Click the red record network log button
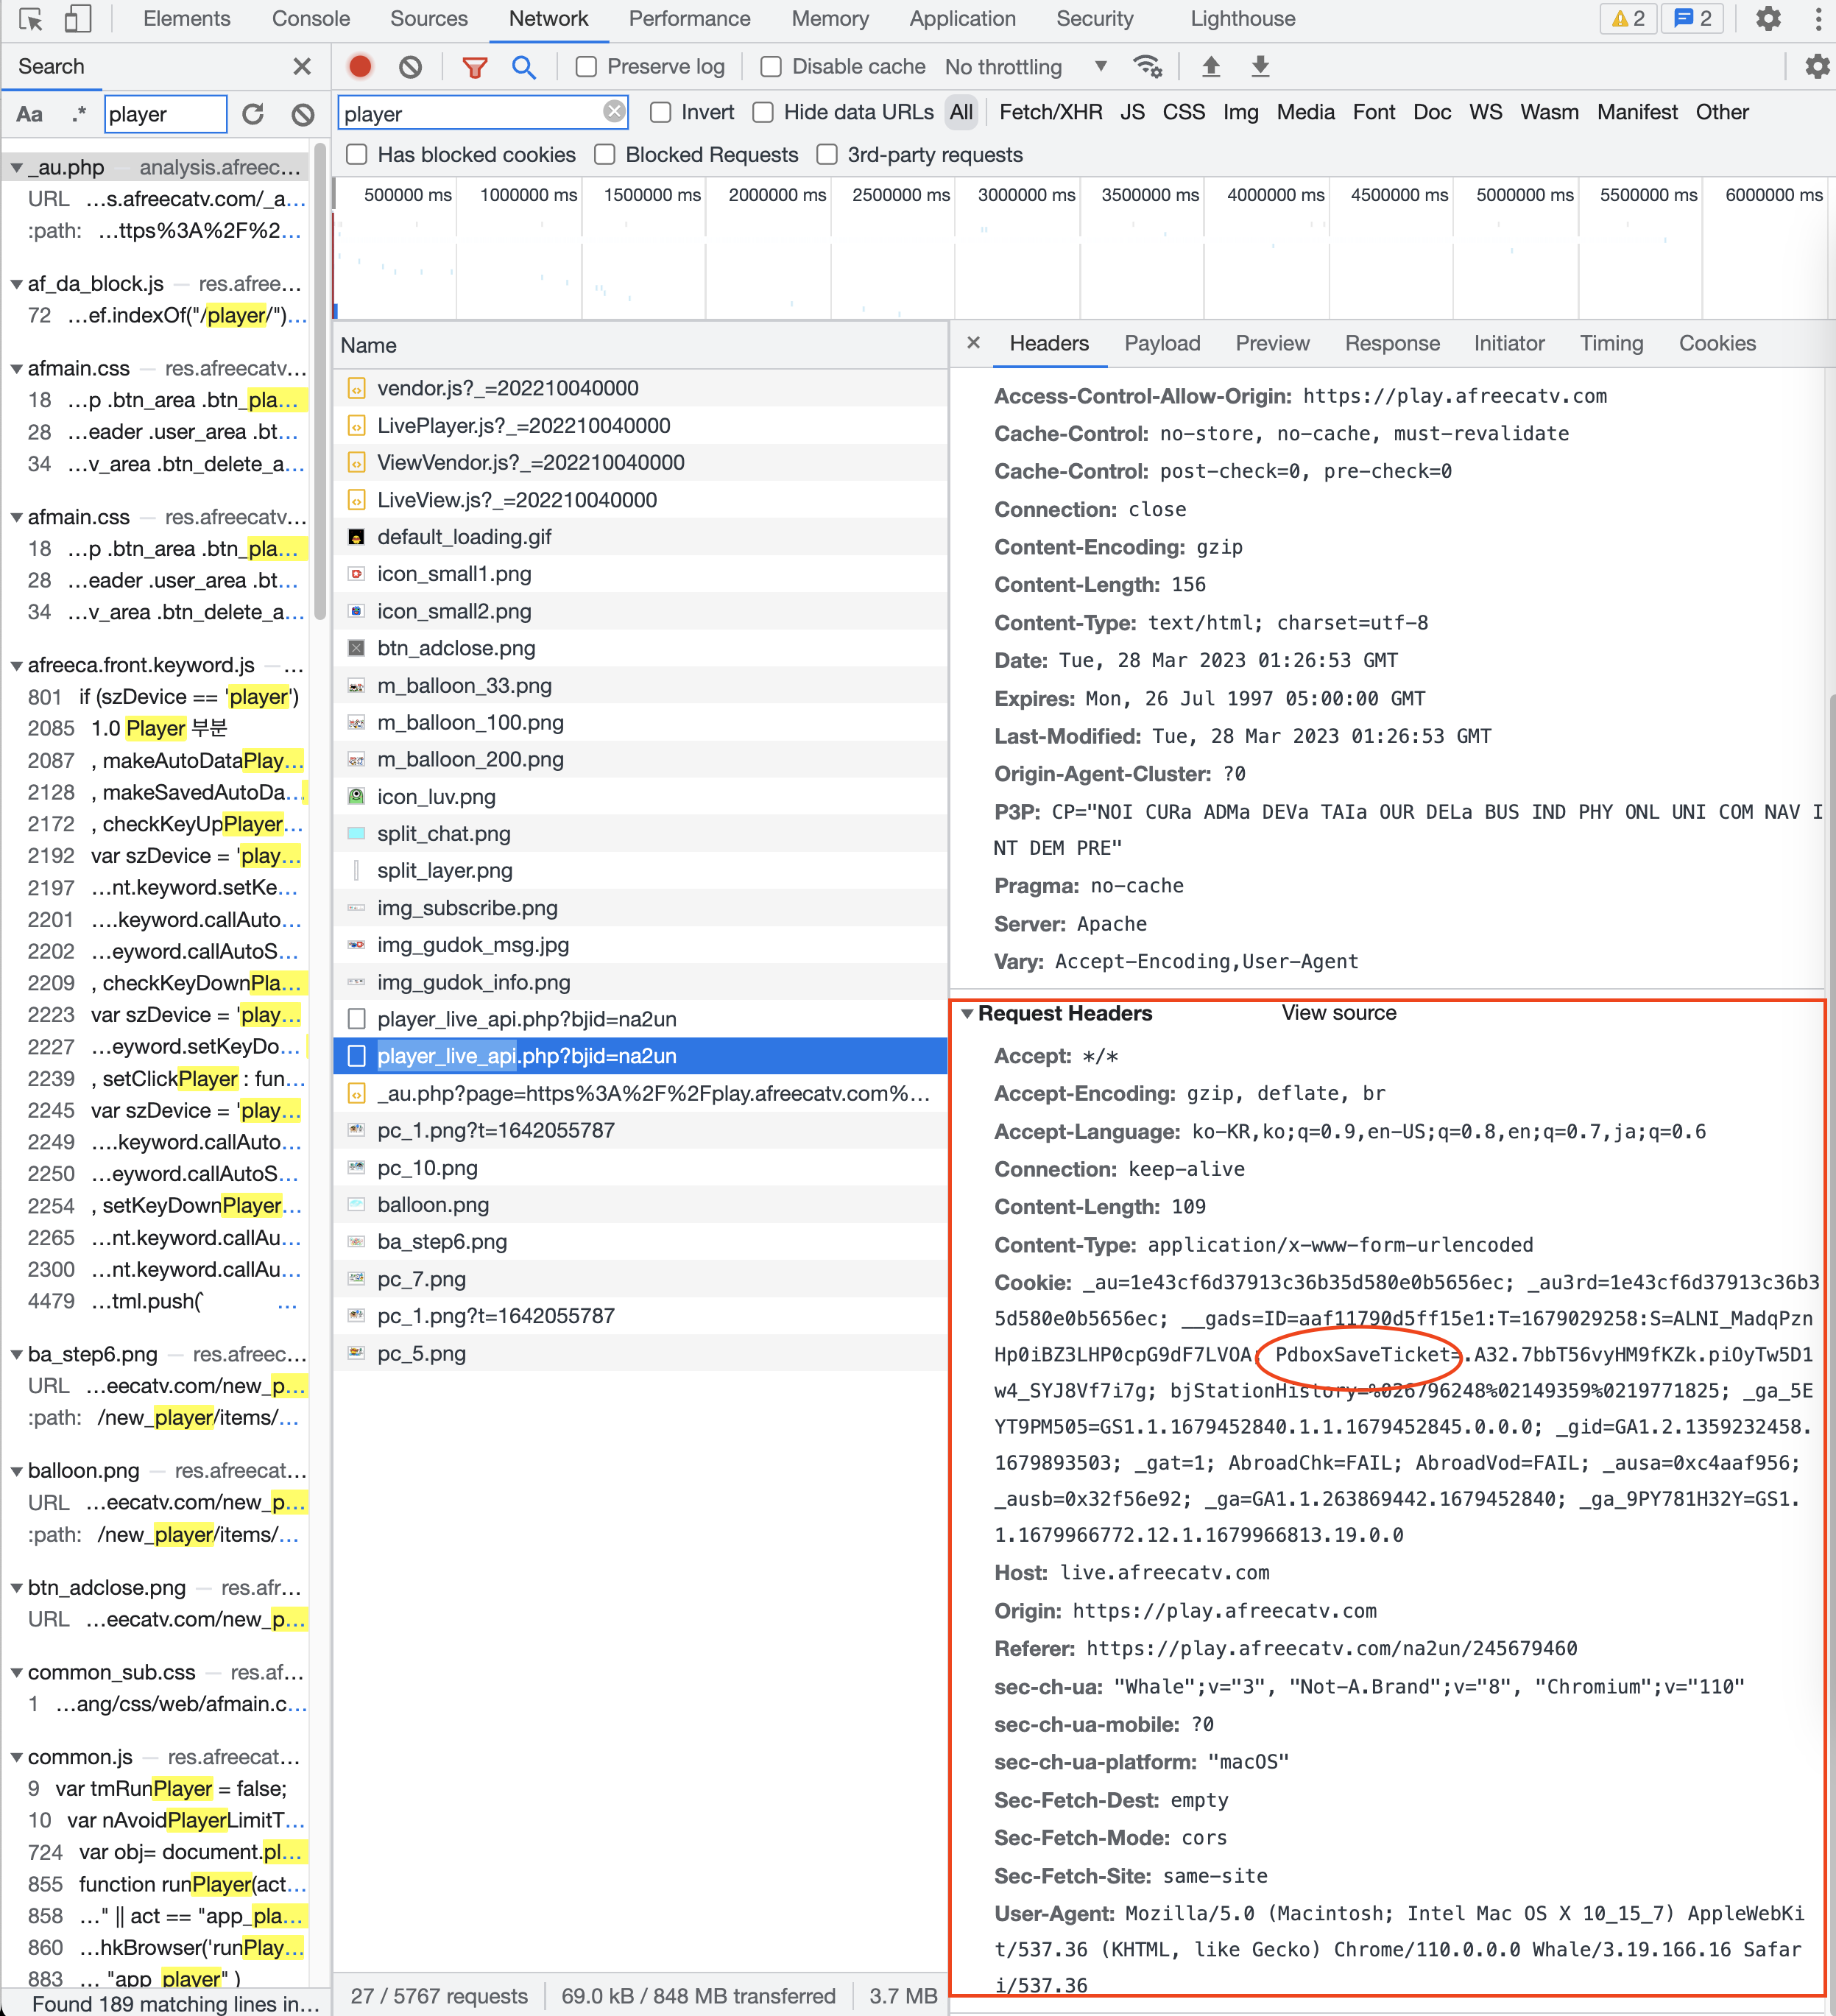 [x=360, y=67]
